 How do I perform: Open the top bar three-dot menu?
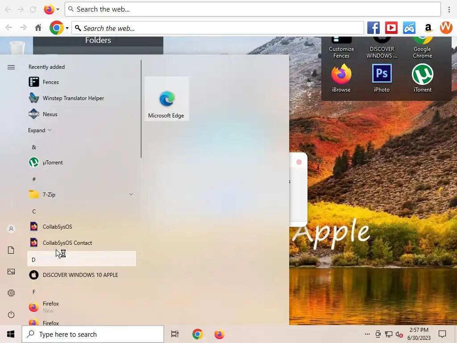(x=449, y=9)
